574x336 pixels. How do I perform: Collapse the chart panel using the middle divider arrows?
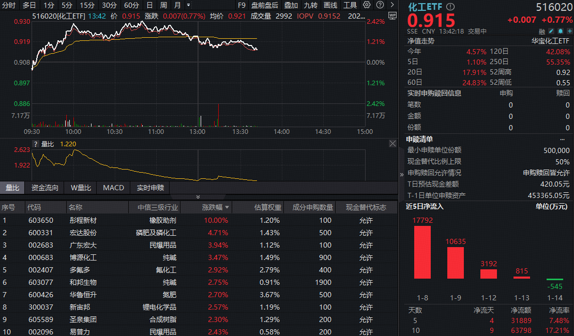tap(198, 197)
